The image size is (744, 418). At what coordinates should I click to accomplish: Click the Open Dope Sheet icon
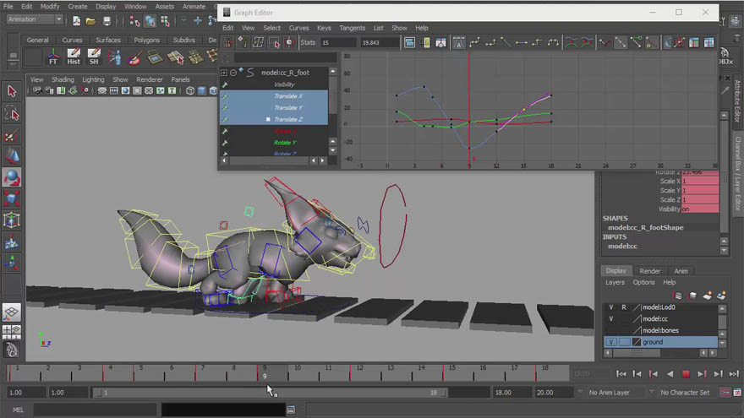click(694, 43)
